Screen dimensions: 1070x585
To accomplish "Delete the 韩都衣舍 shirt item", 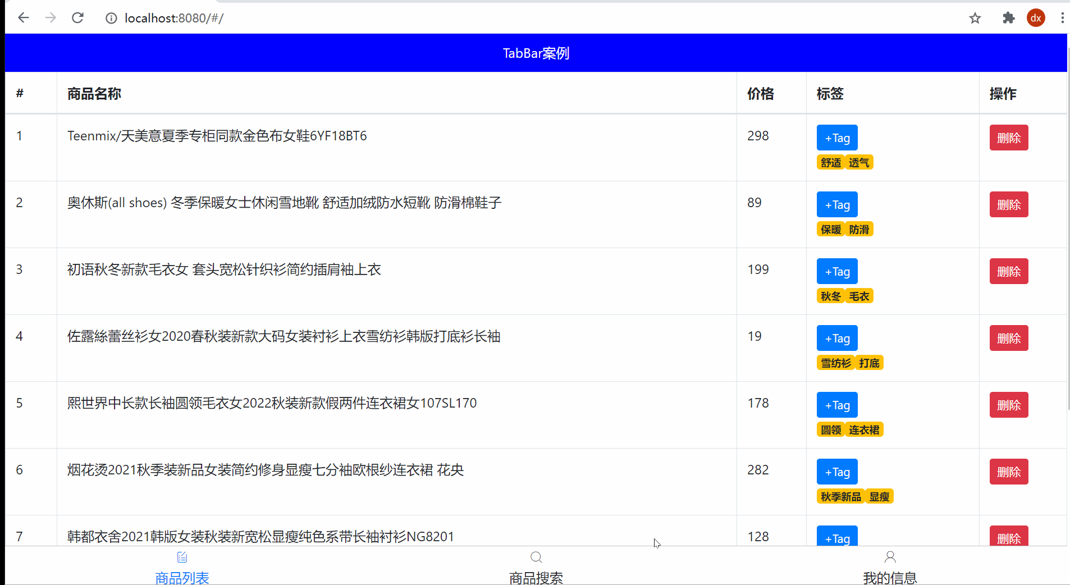I will point(1009,538).
